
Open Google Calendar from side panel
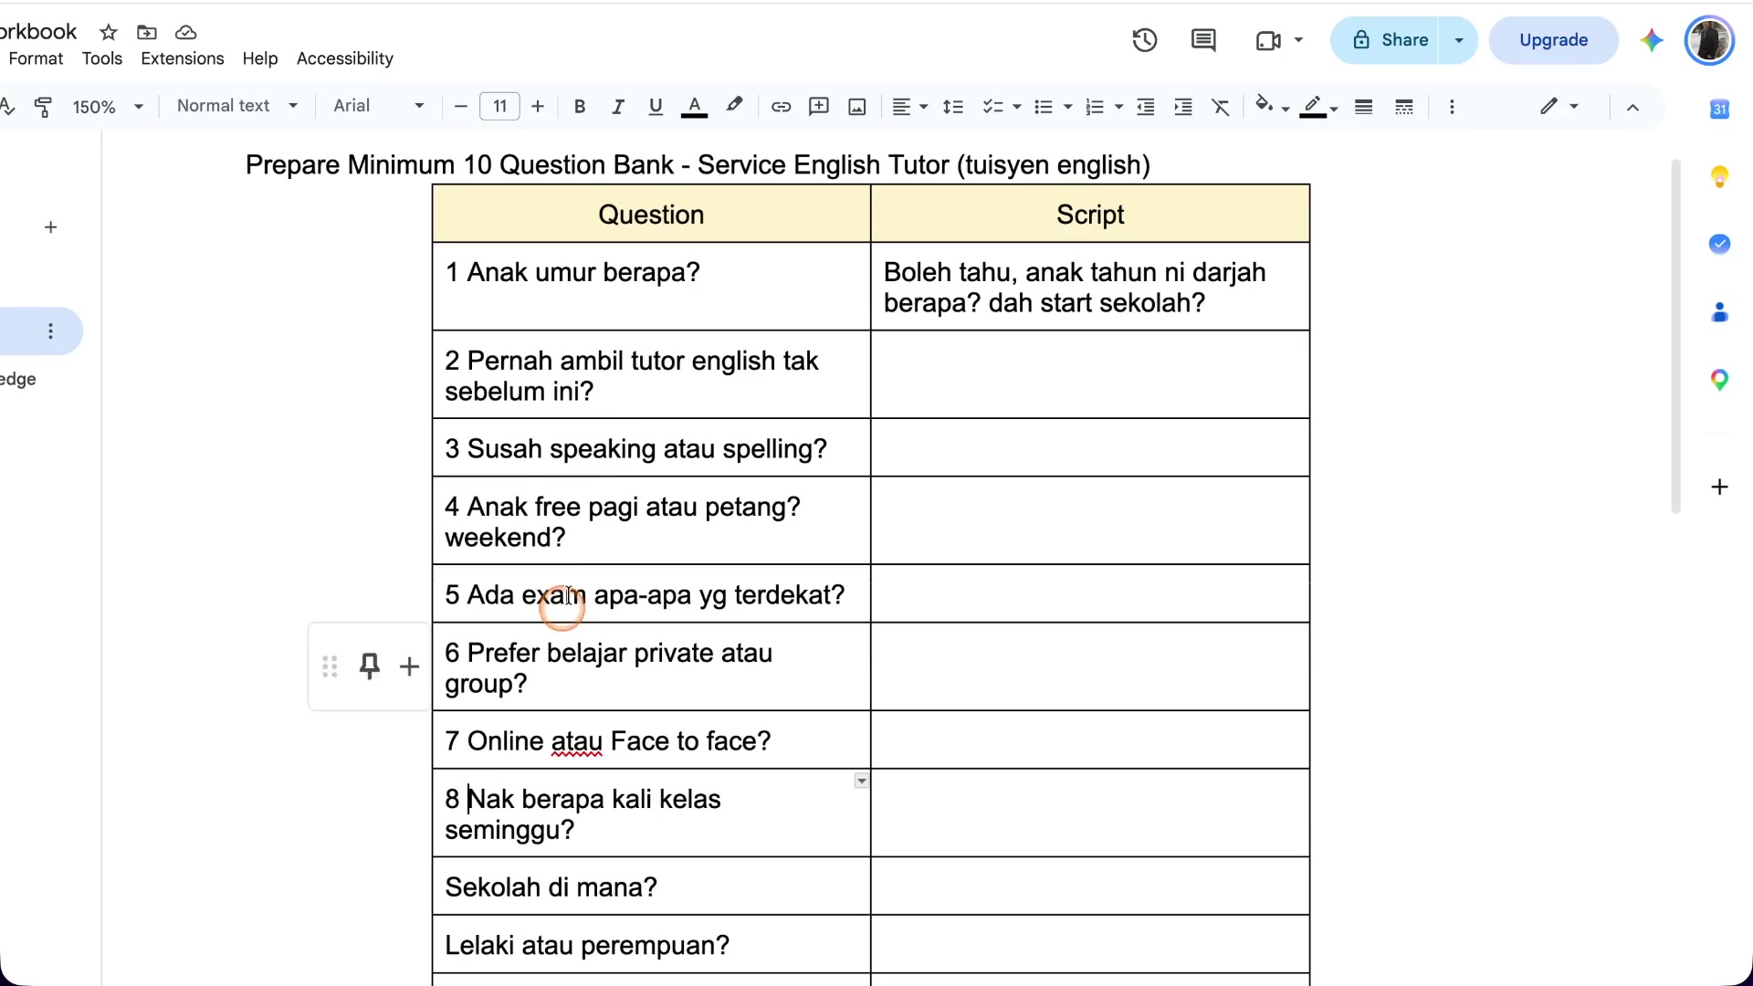pyautogui.click(x=1719, y=109)
